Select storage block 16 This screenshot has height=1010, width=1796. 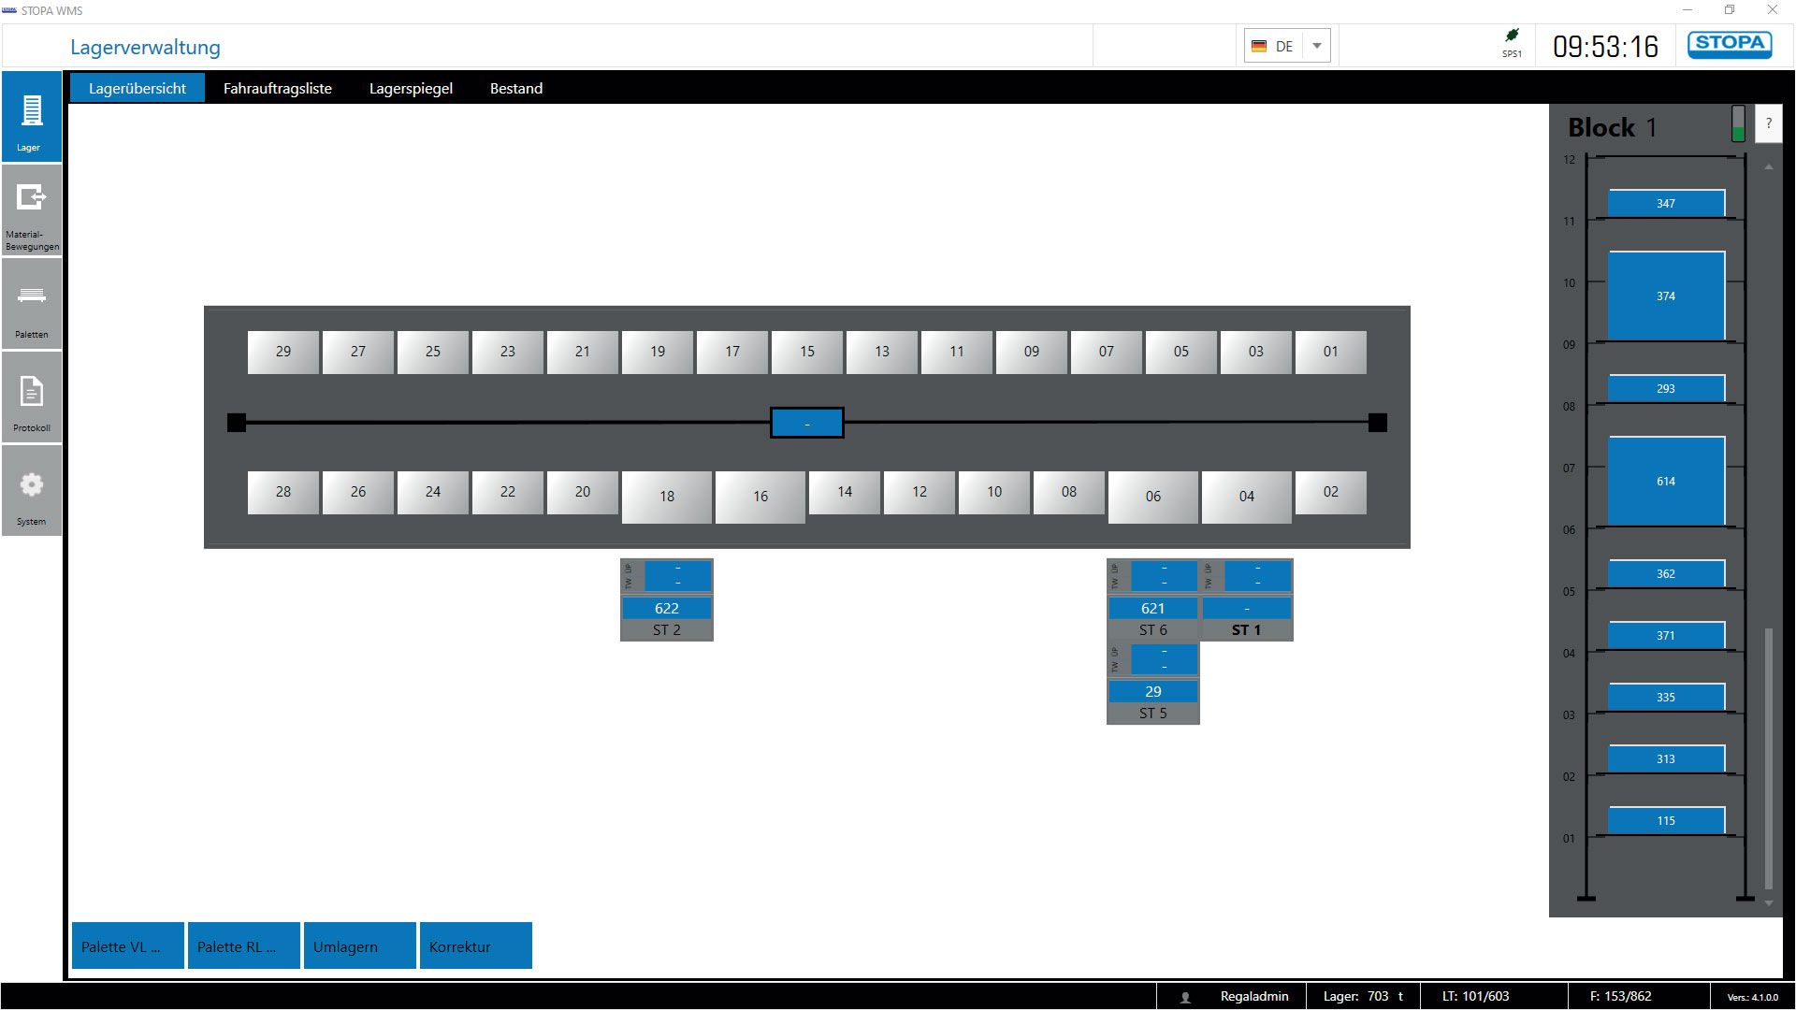pyautogui.click(x=760, y=497)
